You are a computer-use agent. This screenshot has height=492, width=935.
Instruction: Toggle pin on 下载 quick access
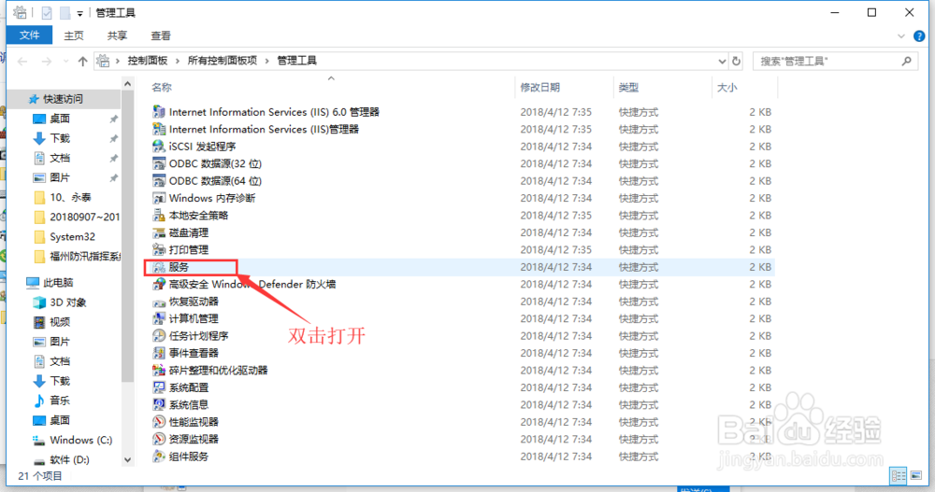(x=113, y=139)
